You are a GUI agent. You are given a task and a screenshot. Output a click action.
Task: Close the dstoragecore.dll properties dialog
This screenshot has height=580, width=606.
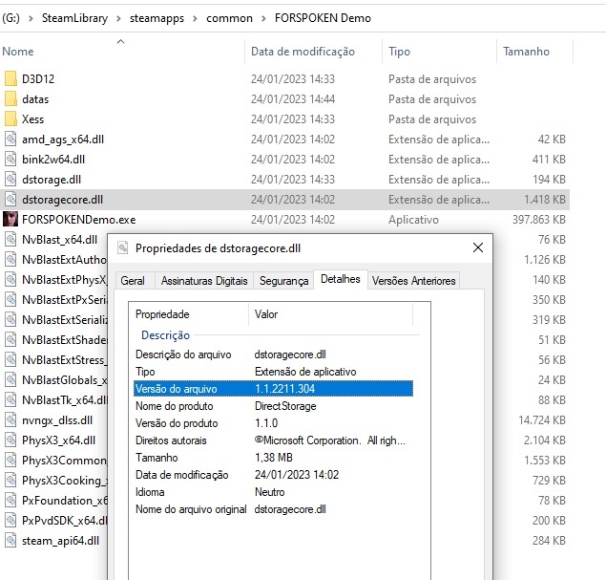477,248
